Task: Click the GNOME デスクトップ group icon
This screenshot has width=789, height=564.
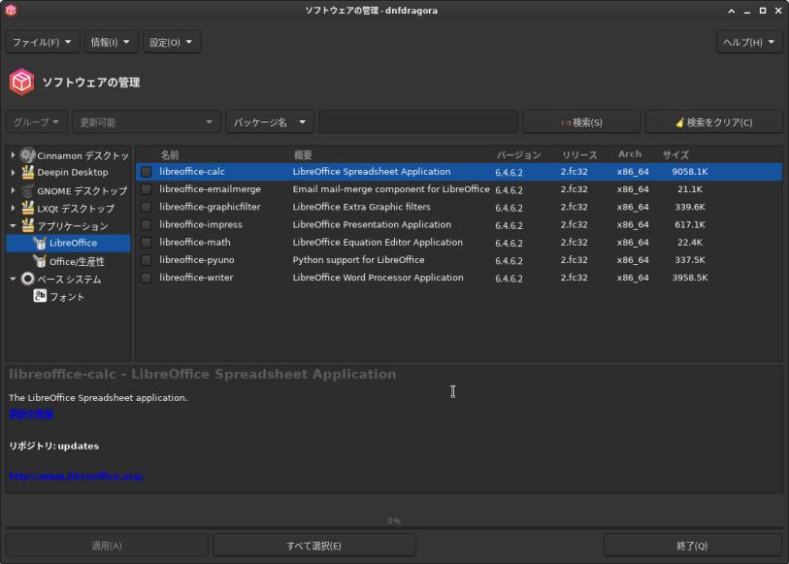Action: tap(28, 190)
